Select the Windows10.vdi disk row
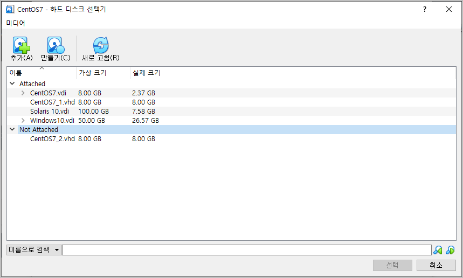Screen dimensions: 463x278 (232, 120)
